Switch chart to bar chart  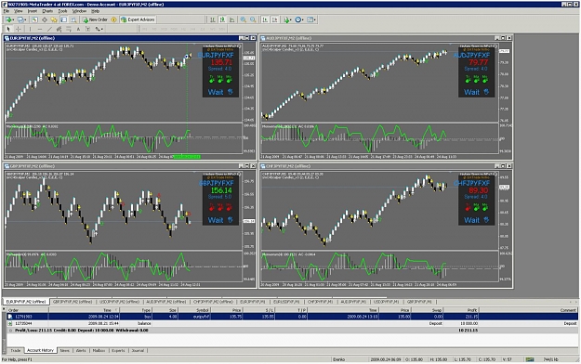pos(213,19)
